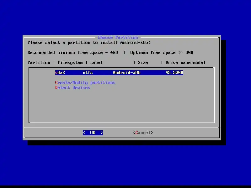Click the 'Please select a partition' prompt
The height and width of the screenshot is (188, 251).
tap(89, 43)
